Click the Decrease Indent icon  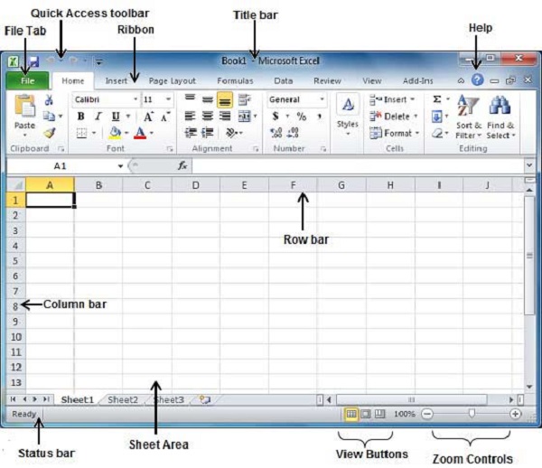tap(191, 133)
